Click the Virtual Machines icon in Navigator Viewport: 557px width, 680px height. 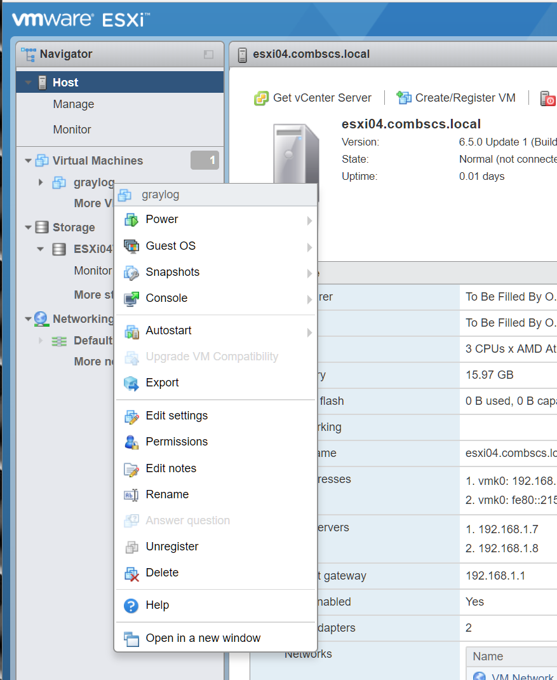[42, 160]
